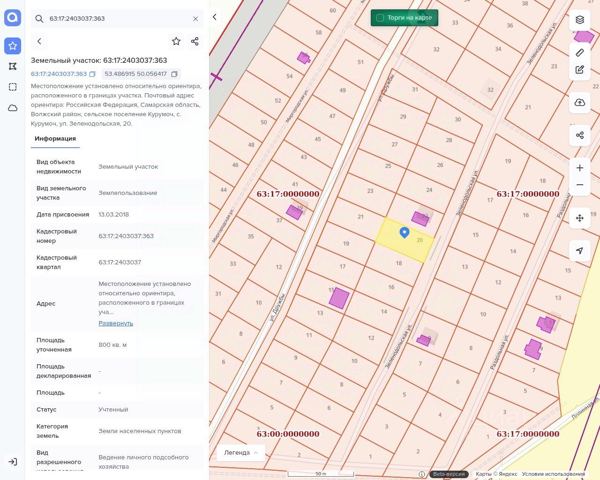Locate me with the navigation arrow

(580, 251)
